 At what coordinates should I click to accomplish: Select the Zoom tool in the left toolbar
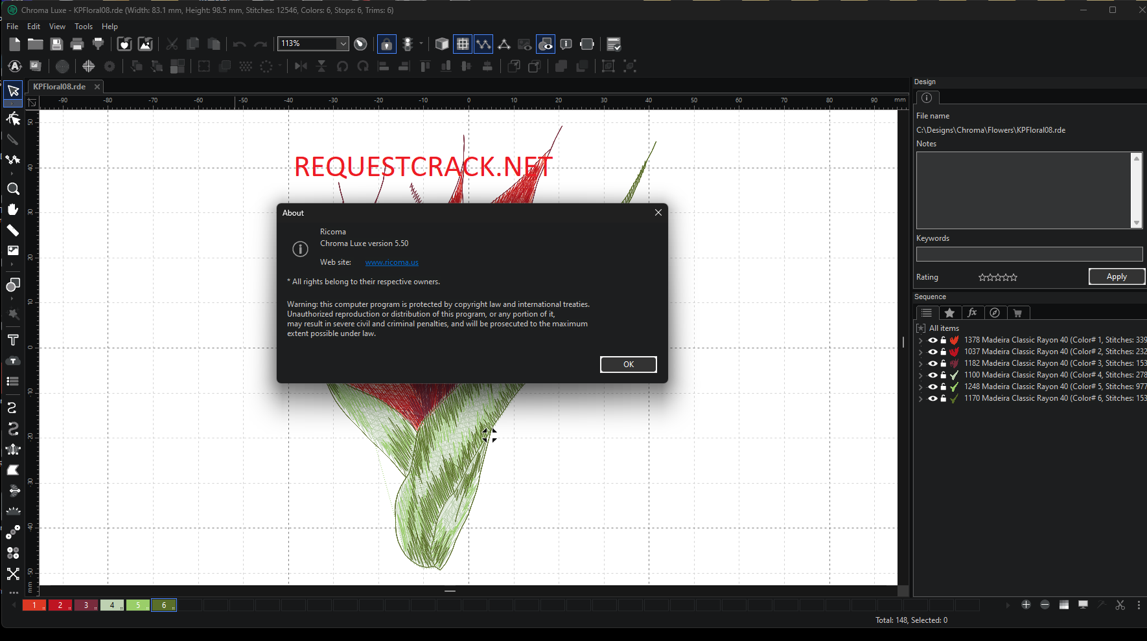pos(13,188)
